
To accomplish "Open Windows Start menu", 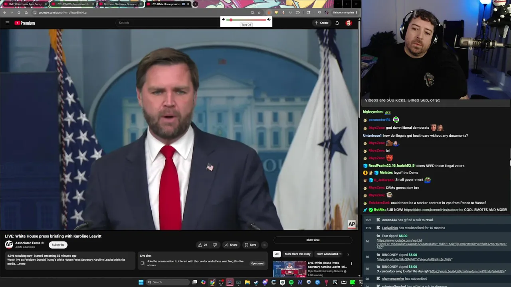I will [141, 282].
